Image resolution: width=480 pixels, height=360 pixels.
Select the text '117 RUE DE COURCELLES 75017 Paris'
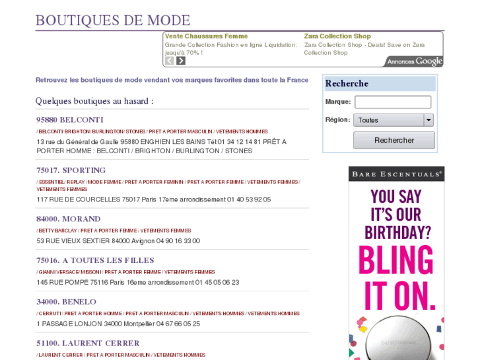[96, 199]
